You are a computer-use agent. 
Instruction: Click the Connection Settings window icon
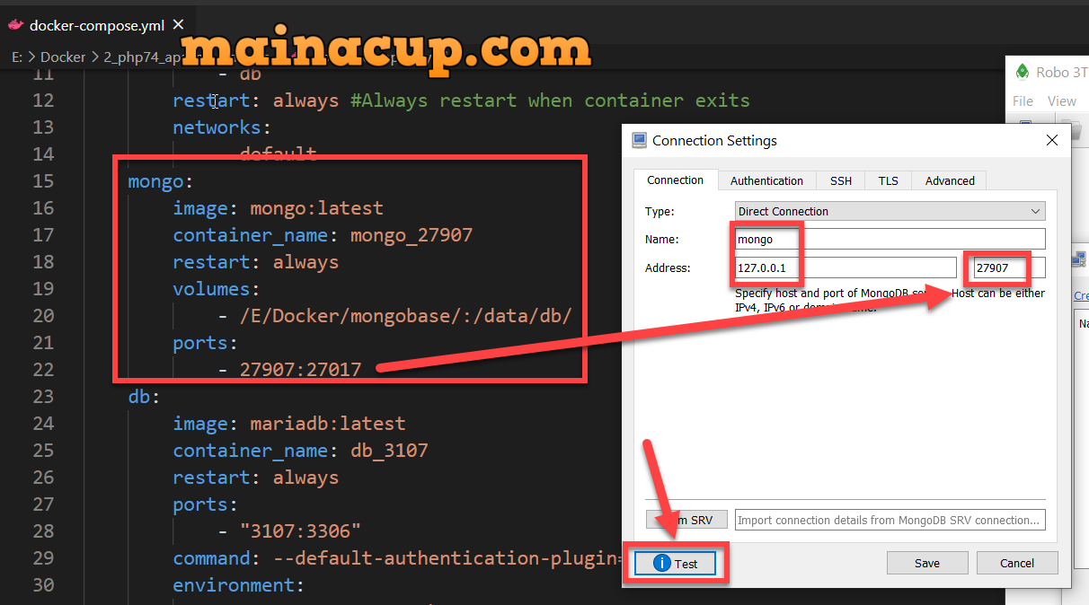coord(640,140)
